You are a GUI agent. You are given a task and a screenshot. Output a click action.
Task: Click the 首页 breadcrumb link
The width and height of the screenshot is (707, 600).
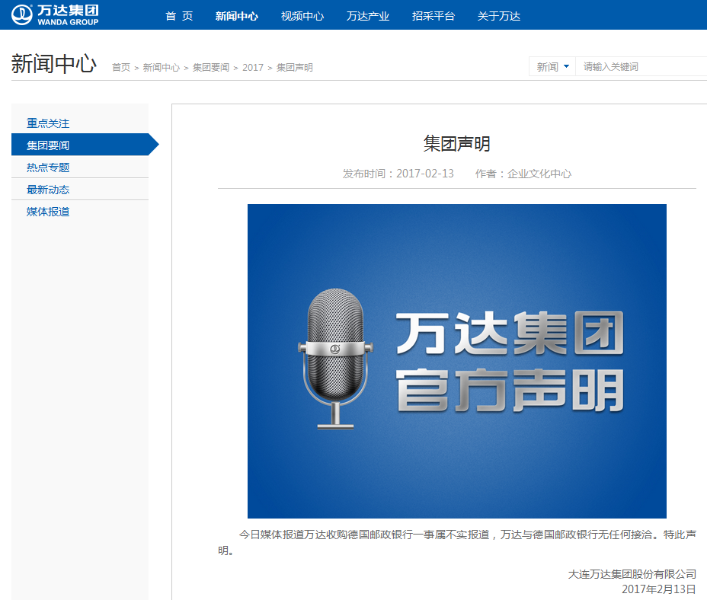121,68
